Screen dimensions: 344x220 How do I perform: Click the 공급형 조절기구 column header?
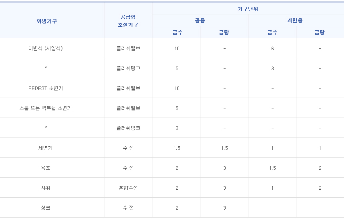pyautogui.click(x=128, y=21)
